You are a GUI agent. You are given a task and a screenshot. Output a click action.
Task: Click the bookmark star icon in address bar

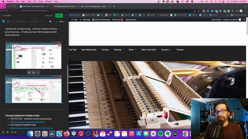[x=199, y=11]
